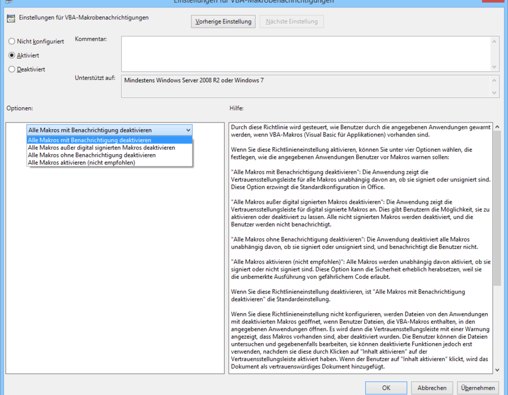
Task: Click help paragraph starting 'Wenn Sie diese Richtlinieneinstellung aktivieren'
Action: (352, 153)
